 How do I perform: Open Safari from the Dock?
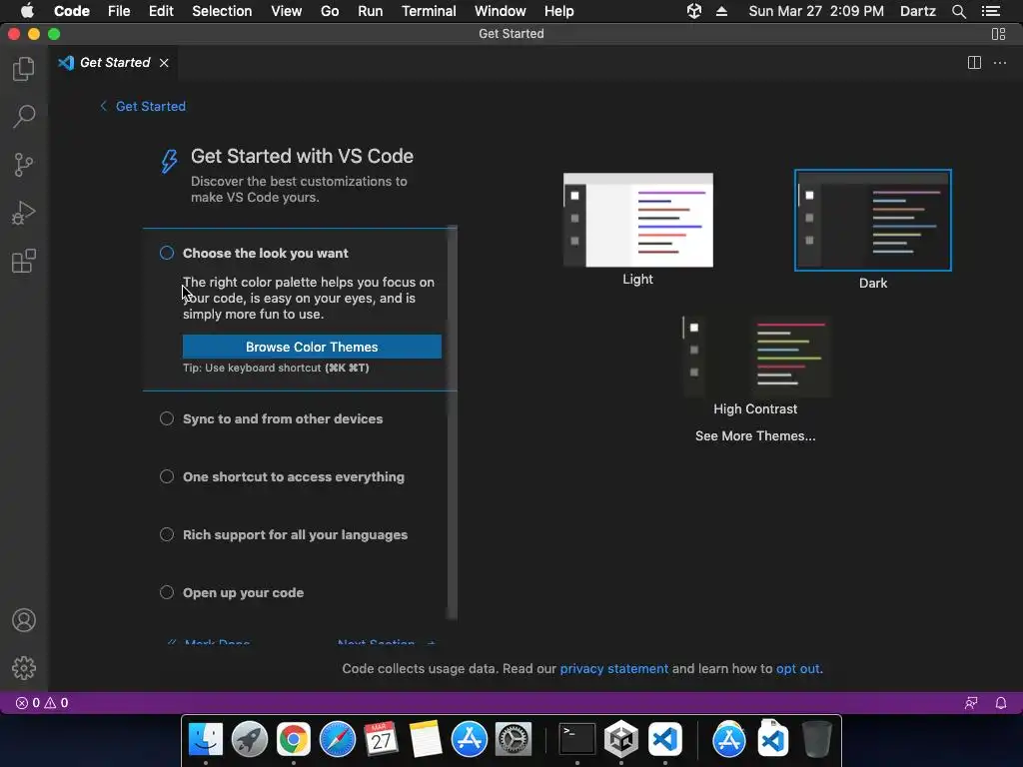pyautogui.click(x=338, y=739)
